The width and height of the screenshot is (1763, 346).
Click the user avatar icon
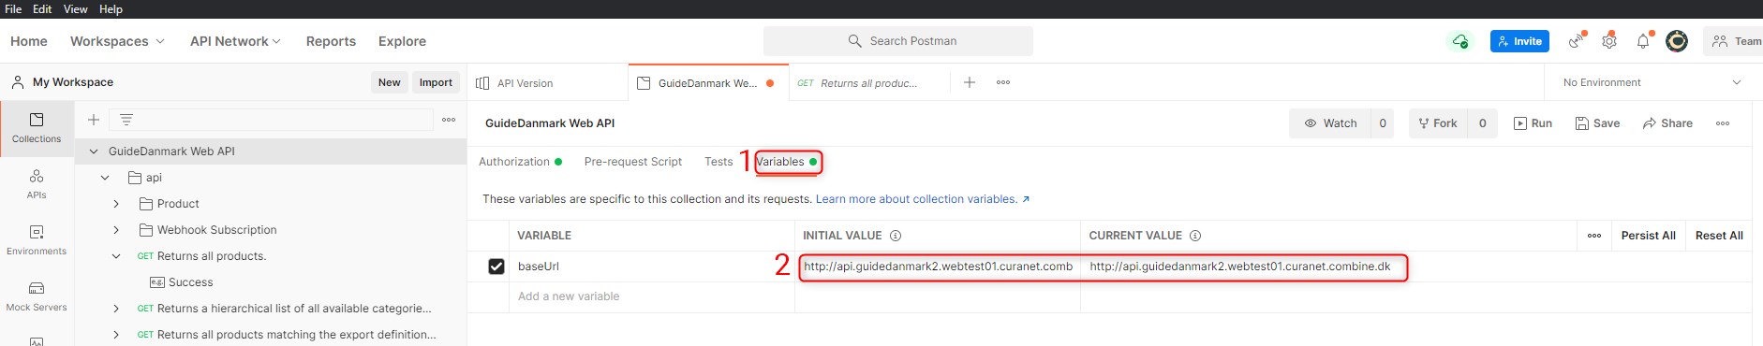click(x=1677, y=41)
